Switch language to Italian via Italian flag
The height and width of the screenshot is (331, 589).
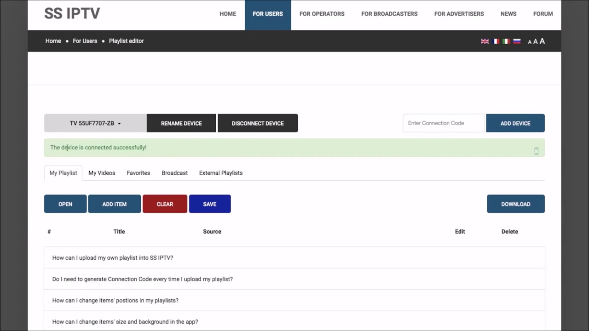(506, 41)
